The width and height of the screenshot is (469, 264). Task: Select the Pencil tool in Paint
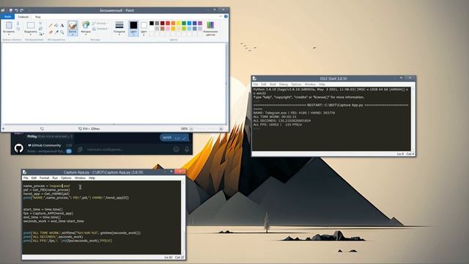[51, 26]
